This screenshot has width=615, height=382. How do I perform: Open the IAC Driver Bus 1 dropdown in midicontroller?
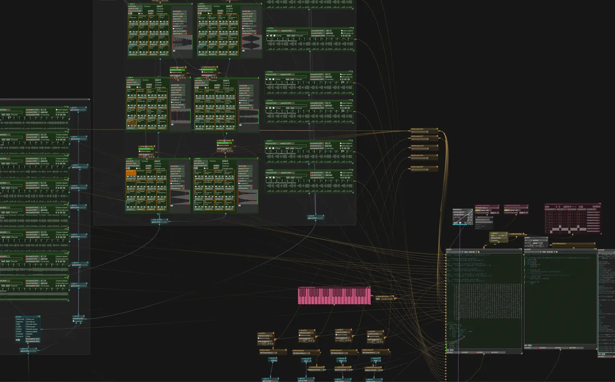pyautogui.click(x=487, y=208)
